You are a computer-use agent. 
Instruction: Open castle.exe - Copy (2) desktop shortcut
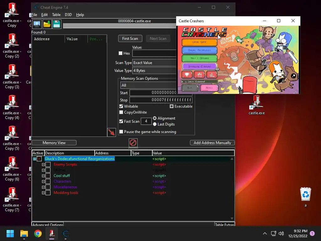pos(12,46)
